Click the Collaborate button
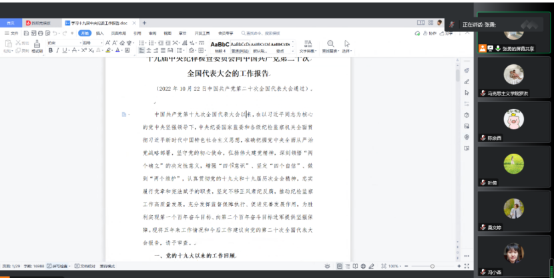 click(430, 33)
